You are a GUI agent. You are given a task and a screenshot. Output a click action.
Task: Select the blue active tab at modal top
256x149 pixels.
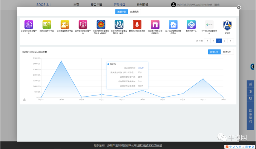tap(122, 12)
